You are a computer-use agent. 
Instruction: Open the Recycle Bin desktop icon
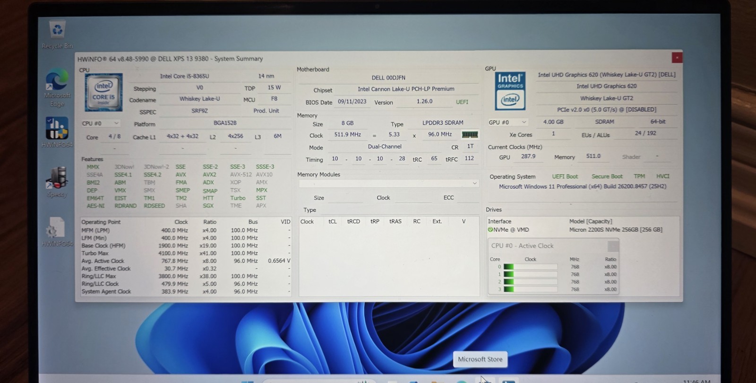pos(57,35)
